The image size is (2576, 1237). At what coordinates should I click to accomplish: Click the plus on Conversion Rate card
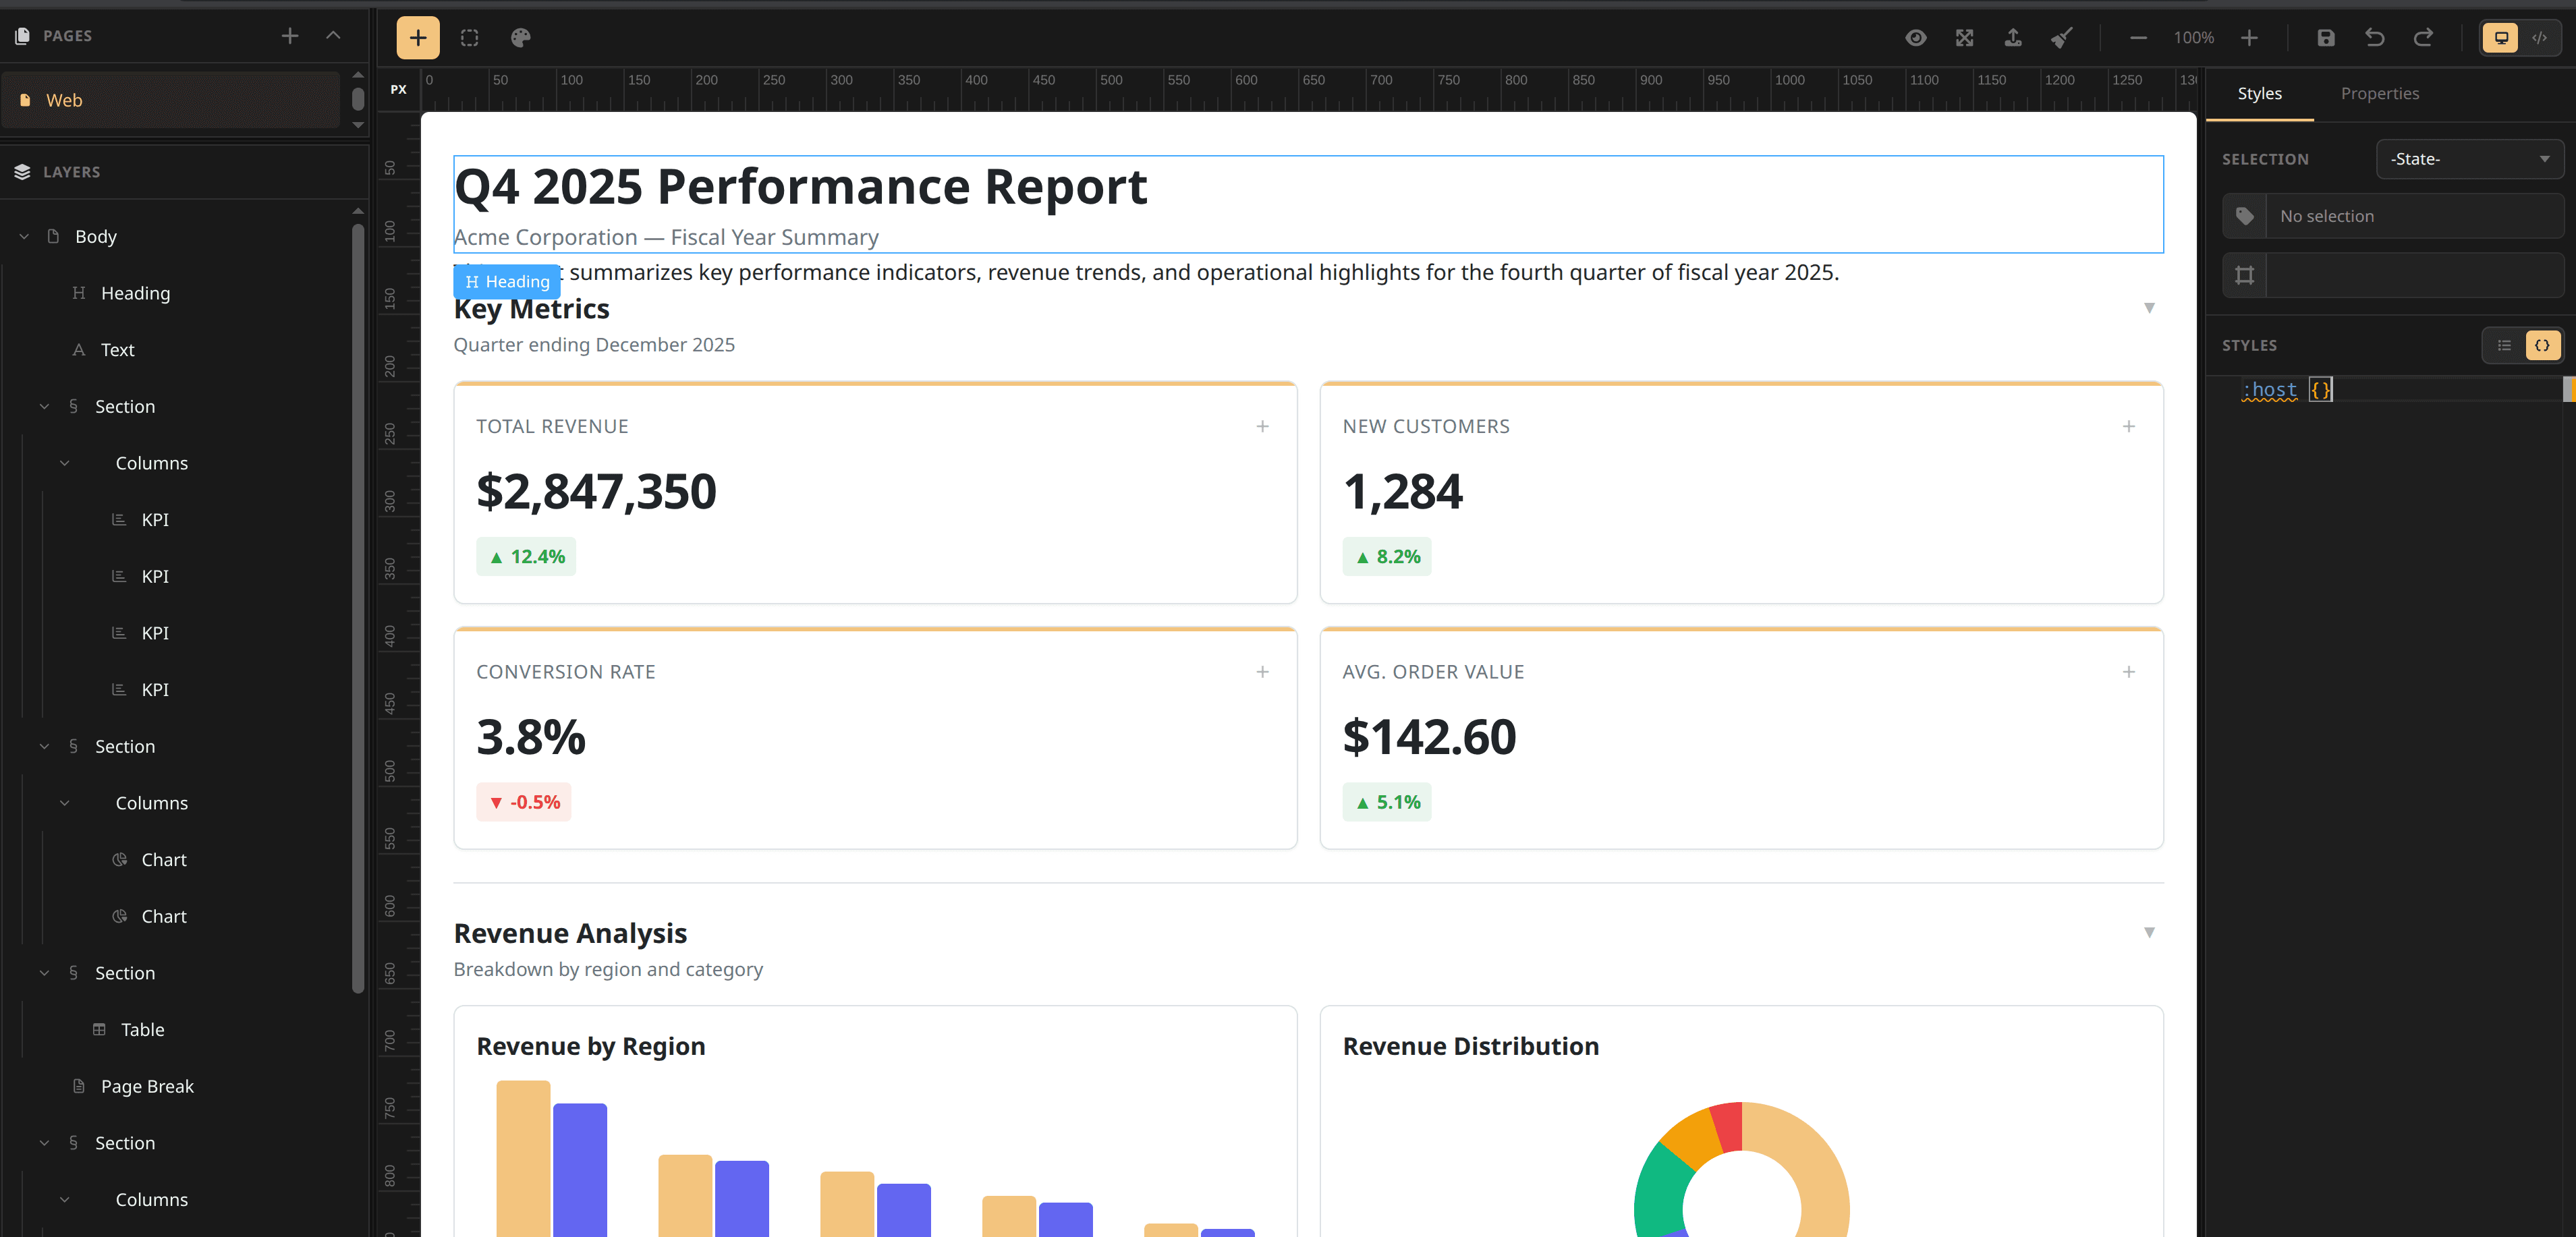[1262, 672]
